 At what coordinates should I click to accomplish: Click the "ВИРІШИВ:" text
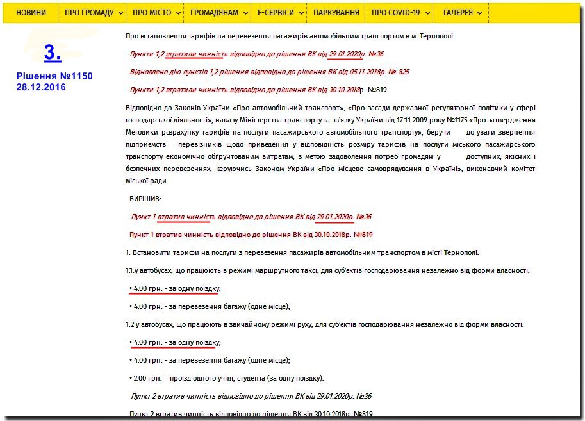pyautogui.click(x=145, y=199)
